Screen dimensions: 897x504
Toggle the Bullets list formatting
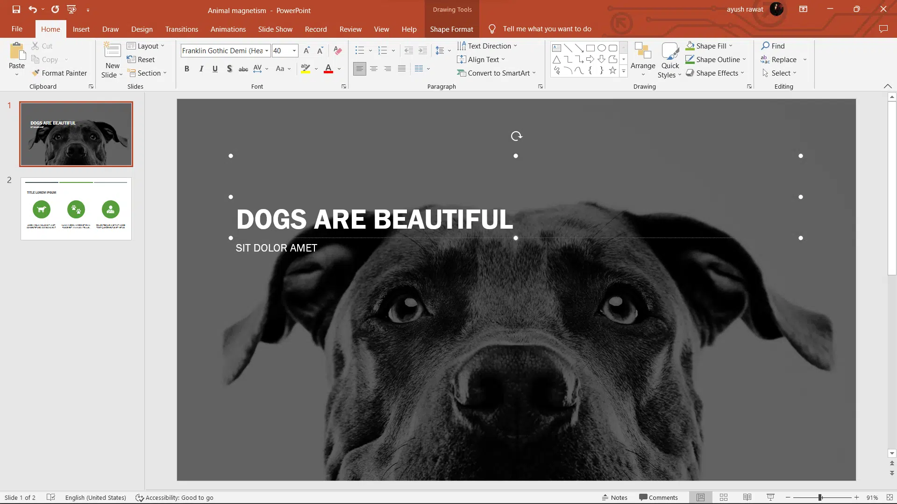(x=359, y=50)
